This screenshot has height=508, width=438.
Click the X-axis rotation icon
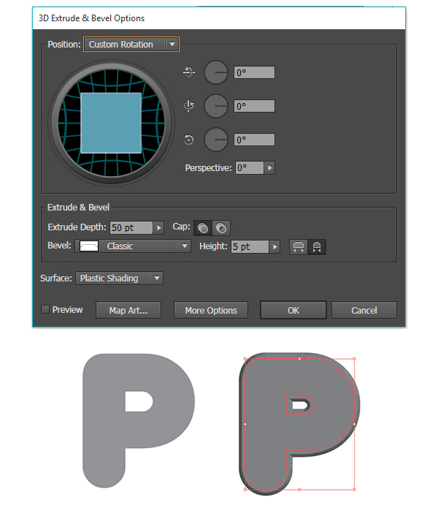[189, 72]
